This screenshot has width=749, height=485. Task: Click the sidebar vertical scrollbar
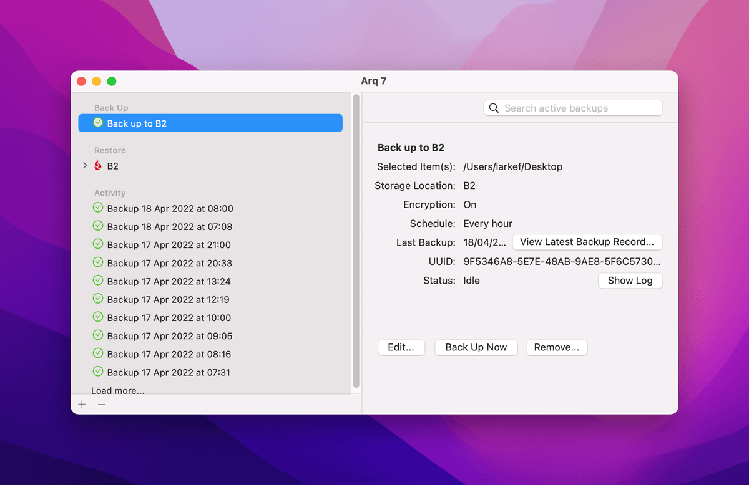click(356, 240)
